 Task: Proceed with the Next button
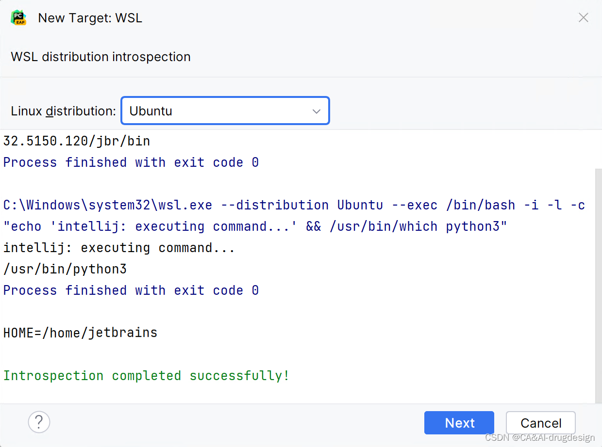click(x=459, y=423)
